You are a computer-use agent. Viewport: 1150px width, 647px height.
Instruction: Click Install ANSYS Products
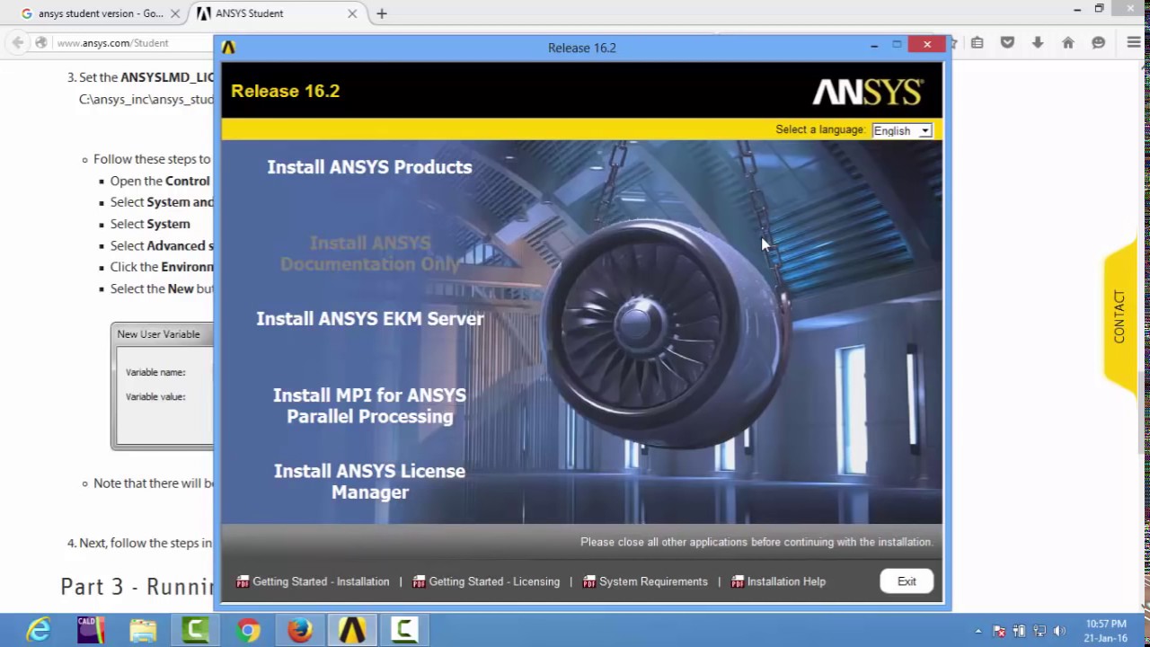369,167
